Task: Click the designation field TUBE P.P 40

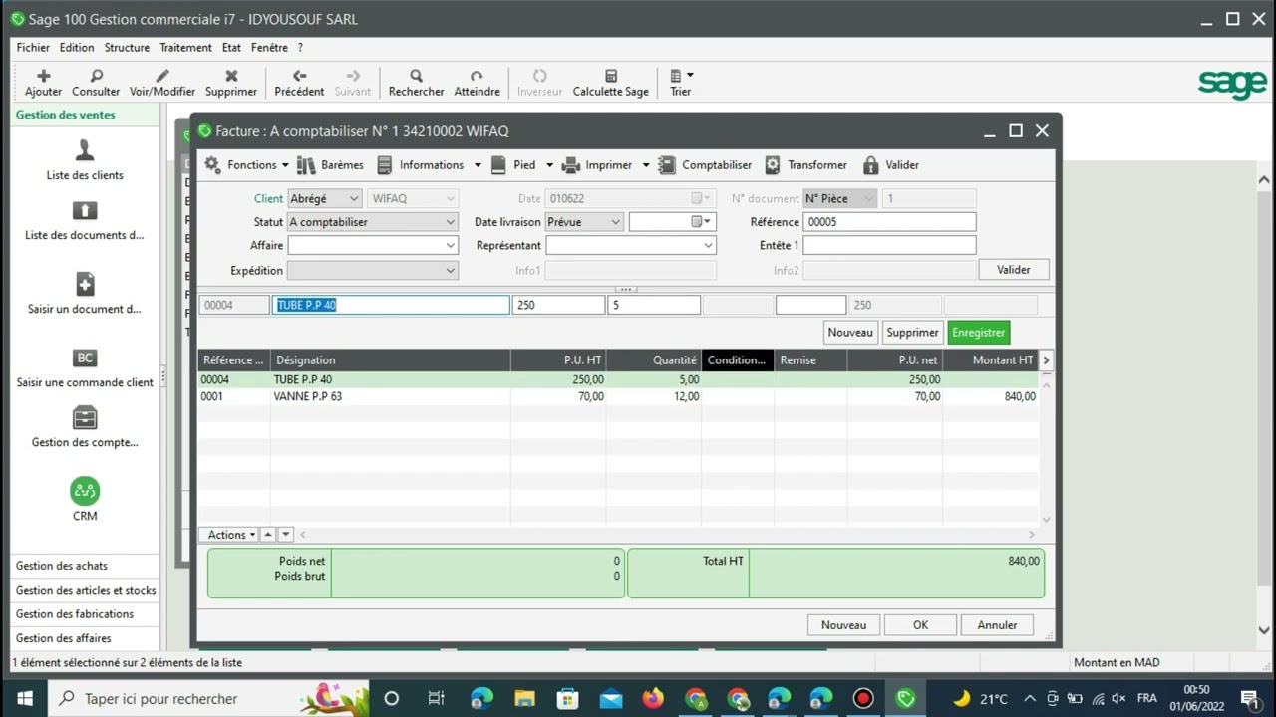Action: (391, 305)
